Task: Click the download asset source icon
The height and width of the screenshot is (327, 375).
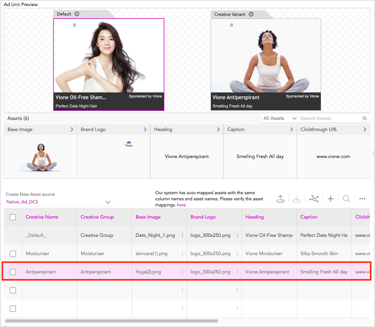Action: coord(296,199)
